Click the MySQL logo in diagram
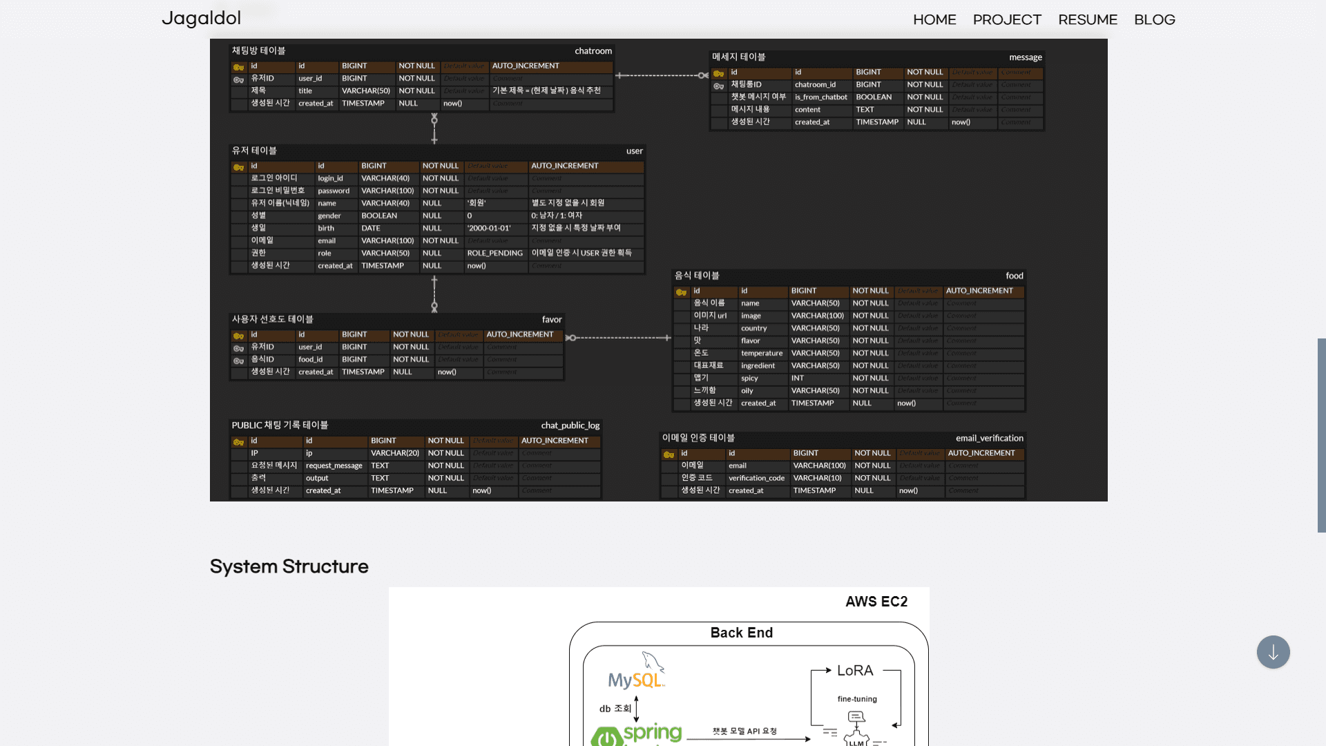Viewport: 1326px width, 746px height. [x=637, y=671]
